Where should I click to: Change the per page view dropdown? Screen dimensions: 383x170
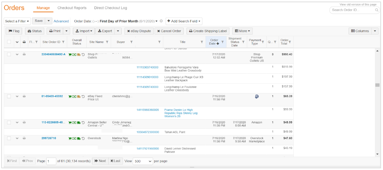coord(143,161)
